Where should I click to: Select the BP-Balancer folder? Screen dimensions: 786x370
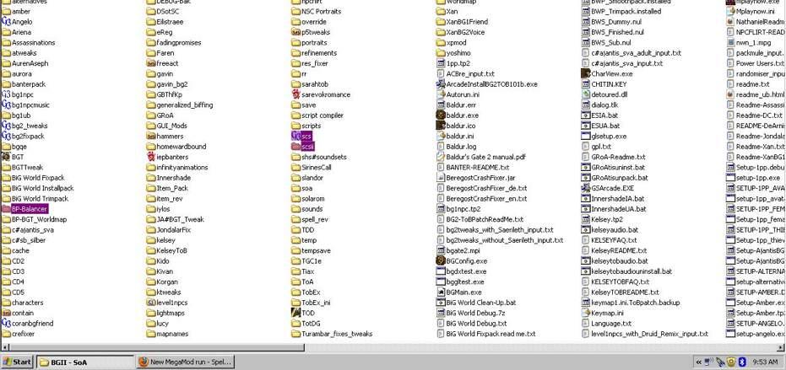tap(24, 209)
